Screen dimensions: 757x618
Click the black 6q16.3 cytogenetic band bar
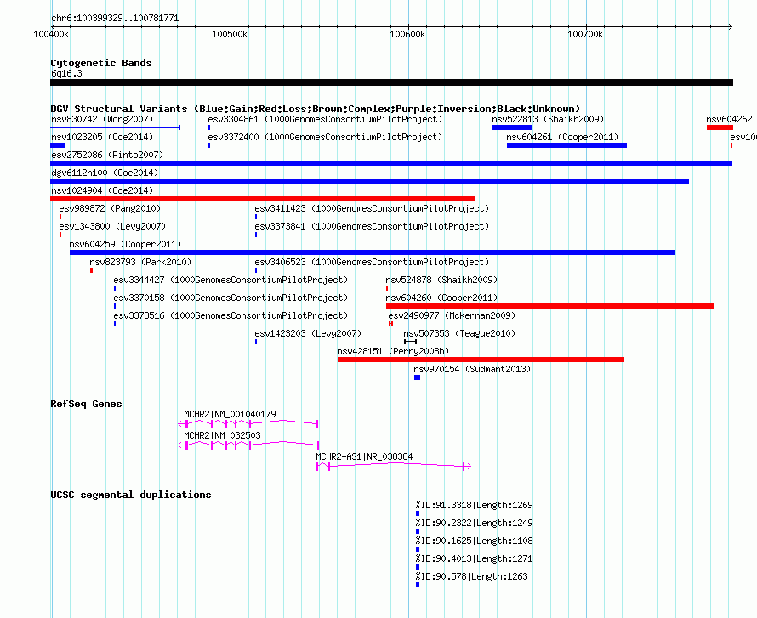coord(391,82)
